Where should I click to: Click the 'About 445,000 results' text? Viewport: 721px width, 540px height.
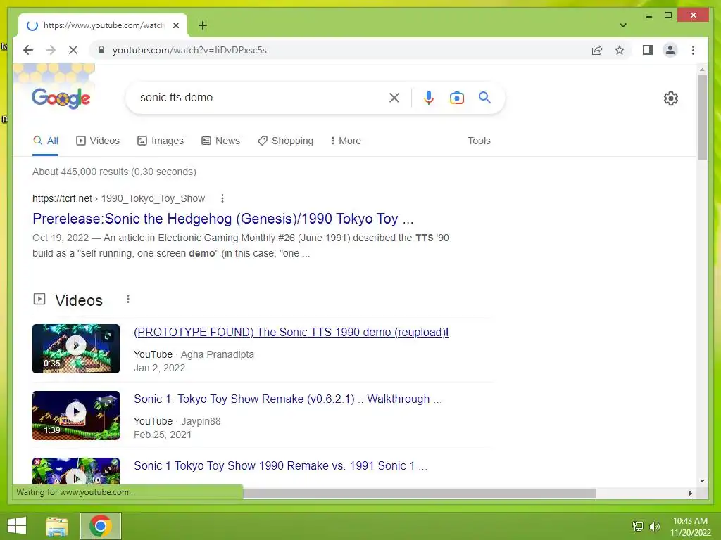pyautogui.click(x=114, y=172)
